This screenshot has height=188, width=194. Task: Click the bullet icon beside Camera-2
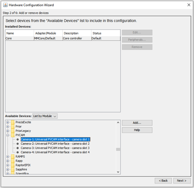17,144
